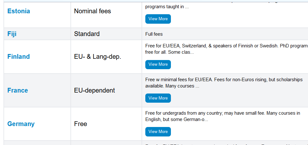Click the 'programs taught in ...' text for Estonia

pyautogui.click(x=167, y=7)
